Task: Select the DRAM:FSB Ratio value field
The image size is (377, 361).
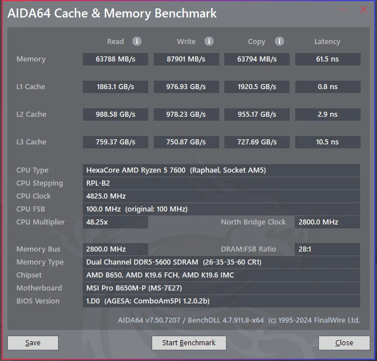Action: (327, 249)
